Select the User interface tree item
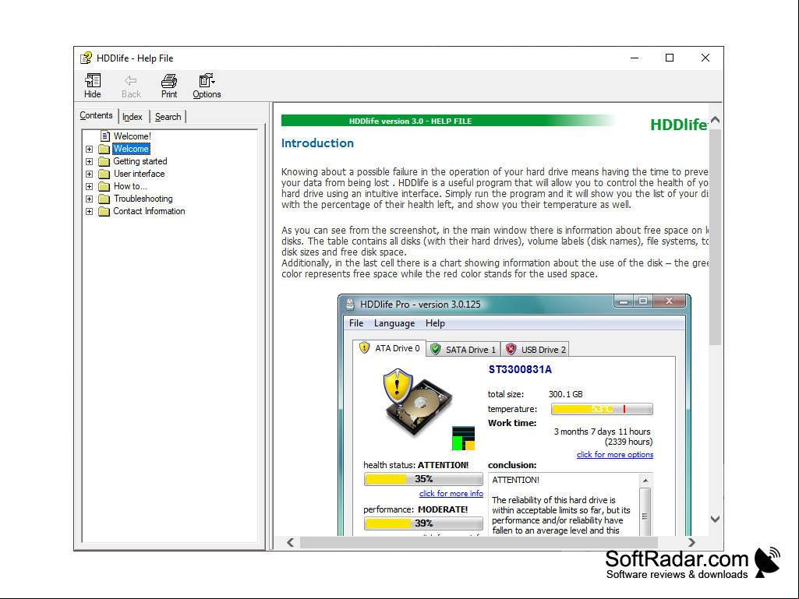799x599 pixels. [x=139, y=174]
